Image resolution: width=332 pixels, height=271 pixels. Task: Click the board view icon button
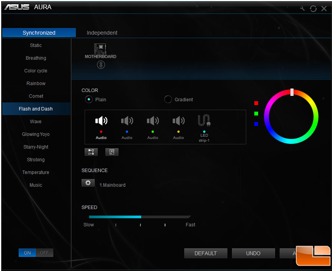[112, 152]
